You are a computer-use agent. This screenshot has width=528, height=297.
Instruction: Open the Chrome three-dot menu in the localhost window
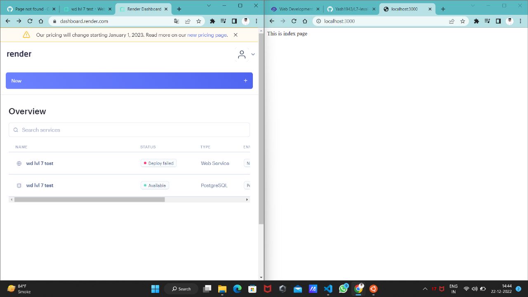point(521,21)
